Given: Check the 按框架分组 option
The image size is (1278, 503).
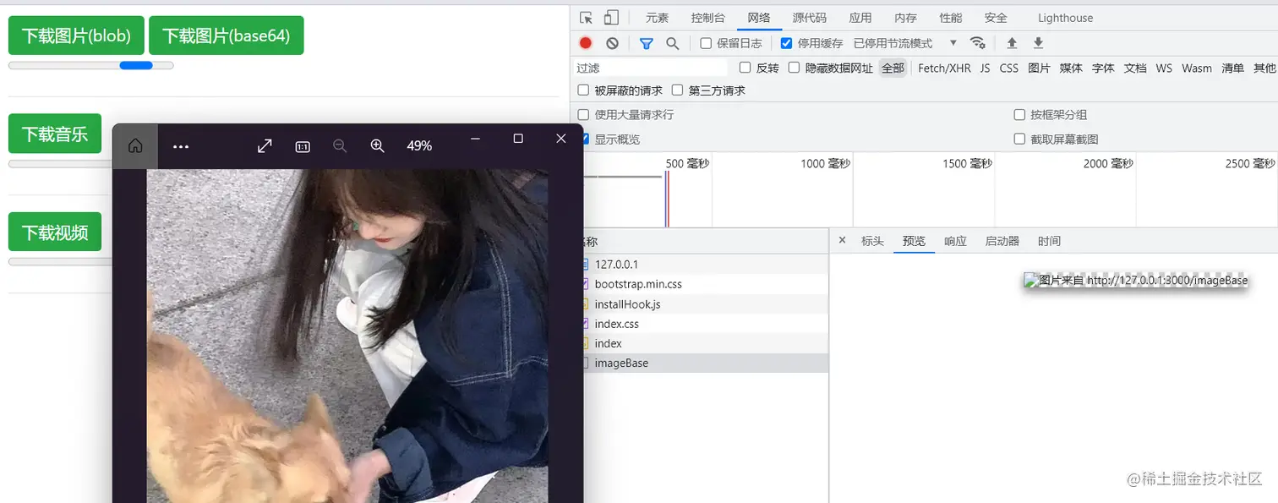Looking at the screenshot, I should coord(1019,115).
